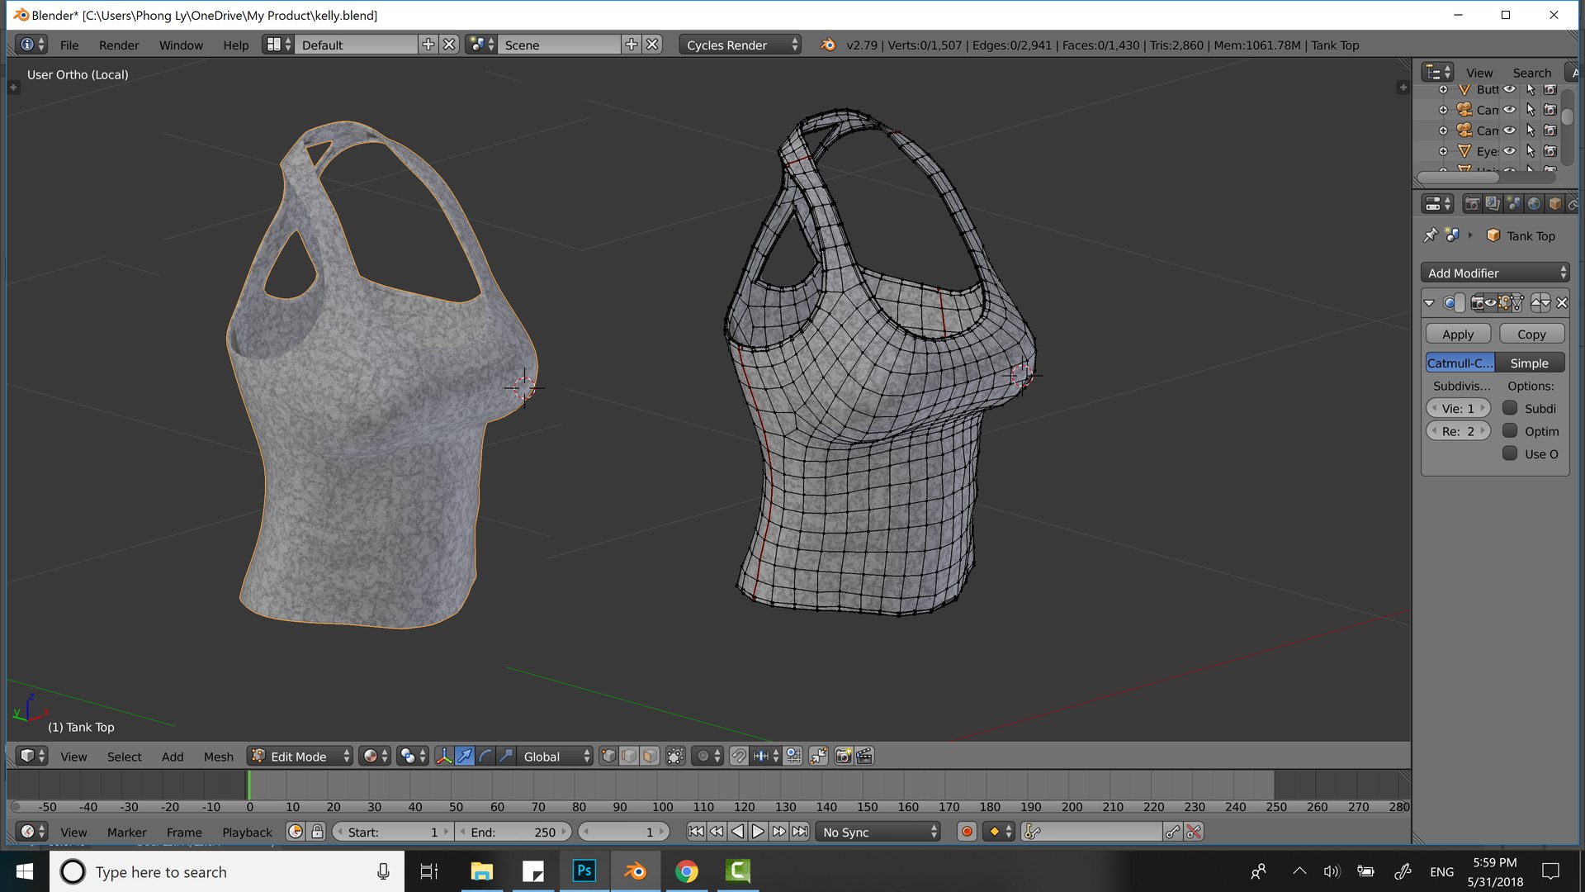Screen dimensions: 1585x892
Task: Open Render properties tab camera icon
Action: click(x=1472, y=204)
